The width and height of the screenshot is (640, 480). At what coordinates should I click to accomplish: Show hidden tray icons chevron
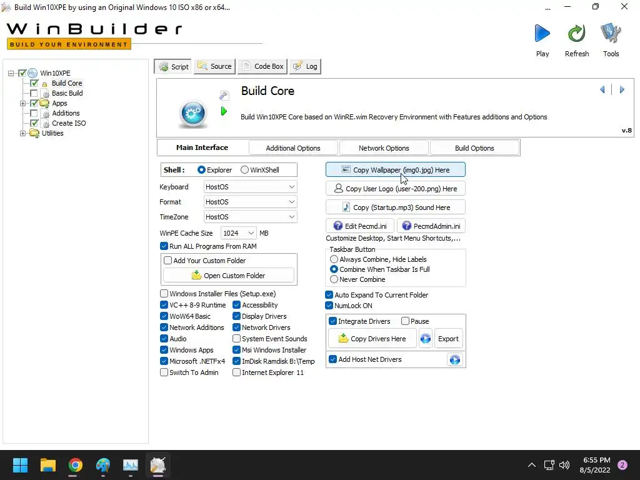[531, 465]
